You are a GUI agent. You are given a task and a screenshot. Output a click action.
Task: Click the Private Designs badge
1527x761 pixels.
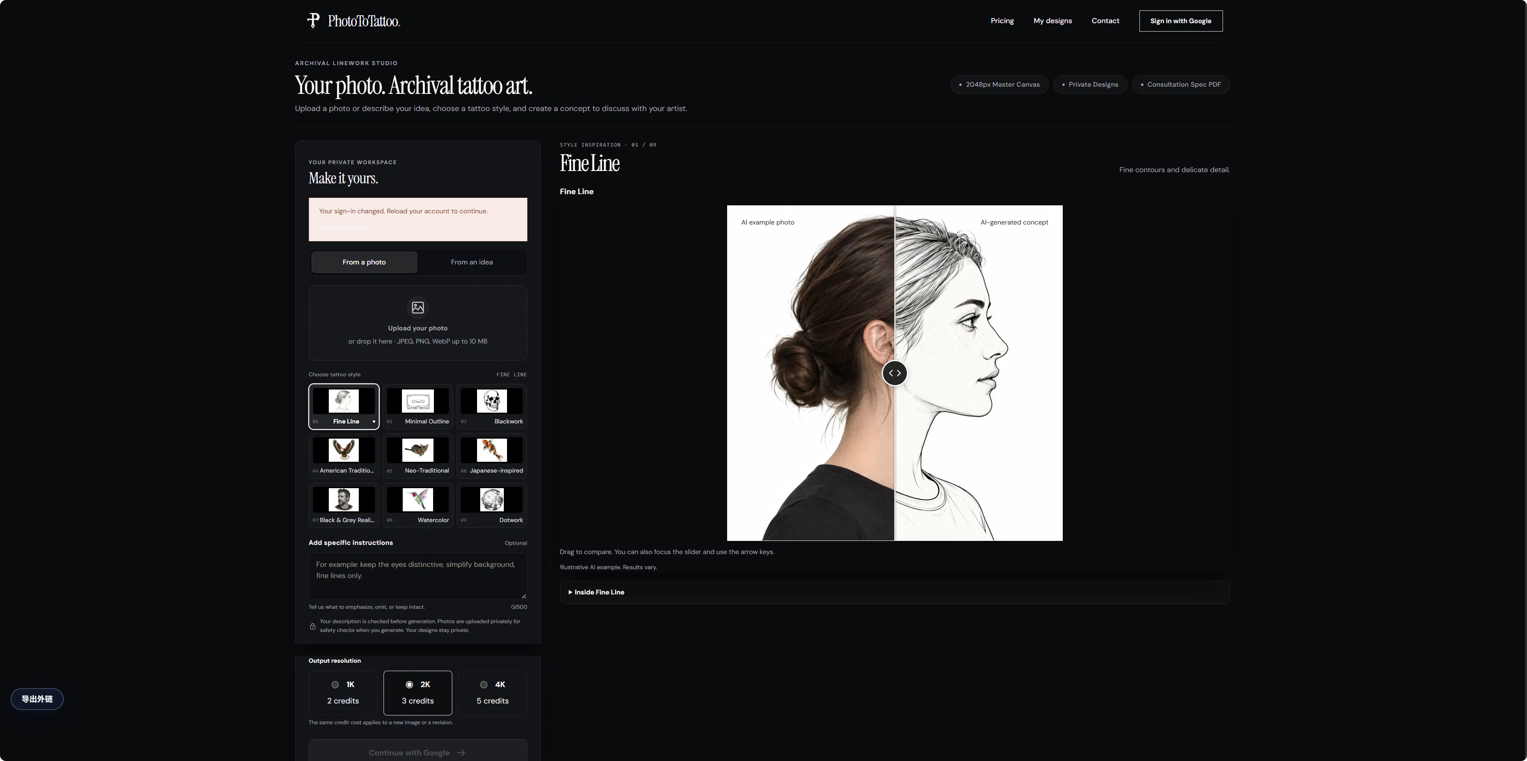[1090, 84]
